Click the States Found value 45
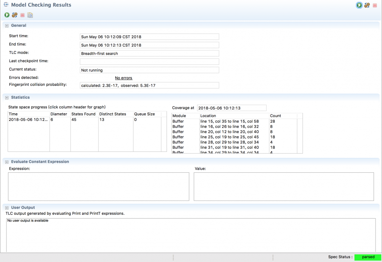The image size is (382, 262). pyautogui.click(x=74, y=120)
